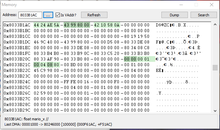The height and width of the screenshot is (130, 220).
Task: Click the Last DMA status line
Action: tap(58, 124)
